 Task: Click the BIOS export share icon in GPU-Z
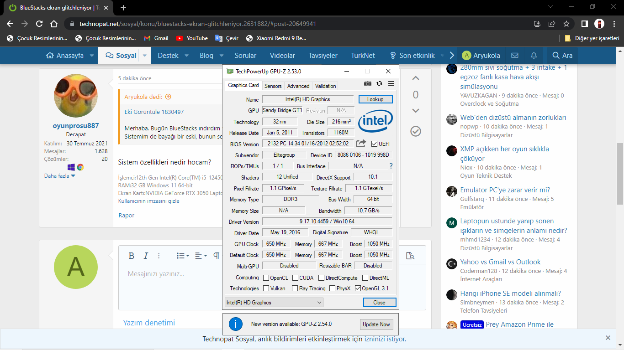pos(361,144)
